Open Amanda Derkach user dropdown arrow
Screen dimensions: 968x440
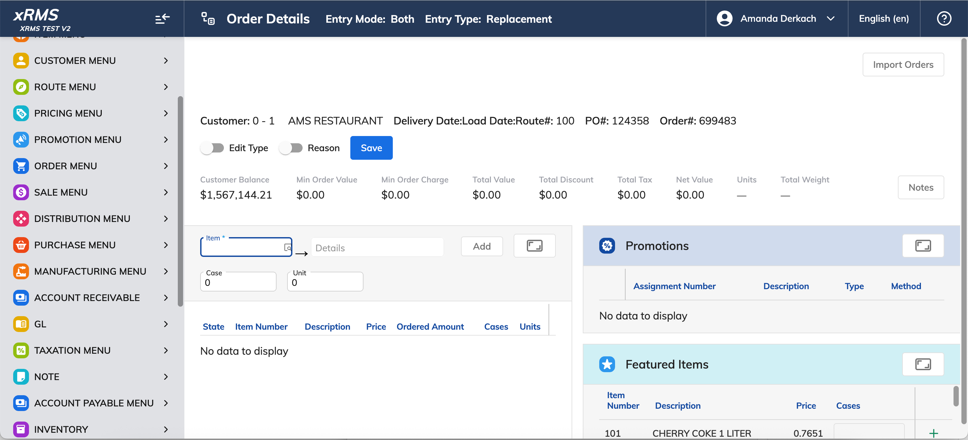coord(830,18)
